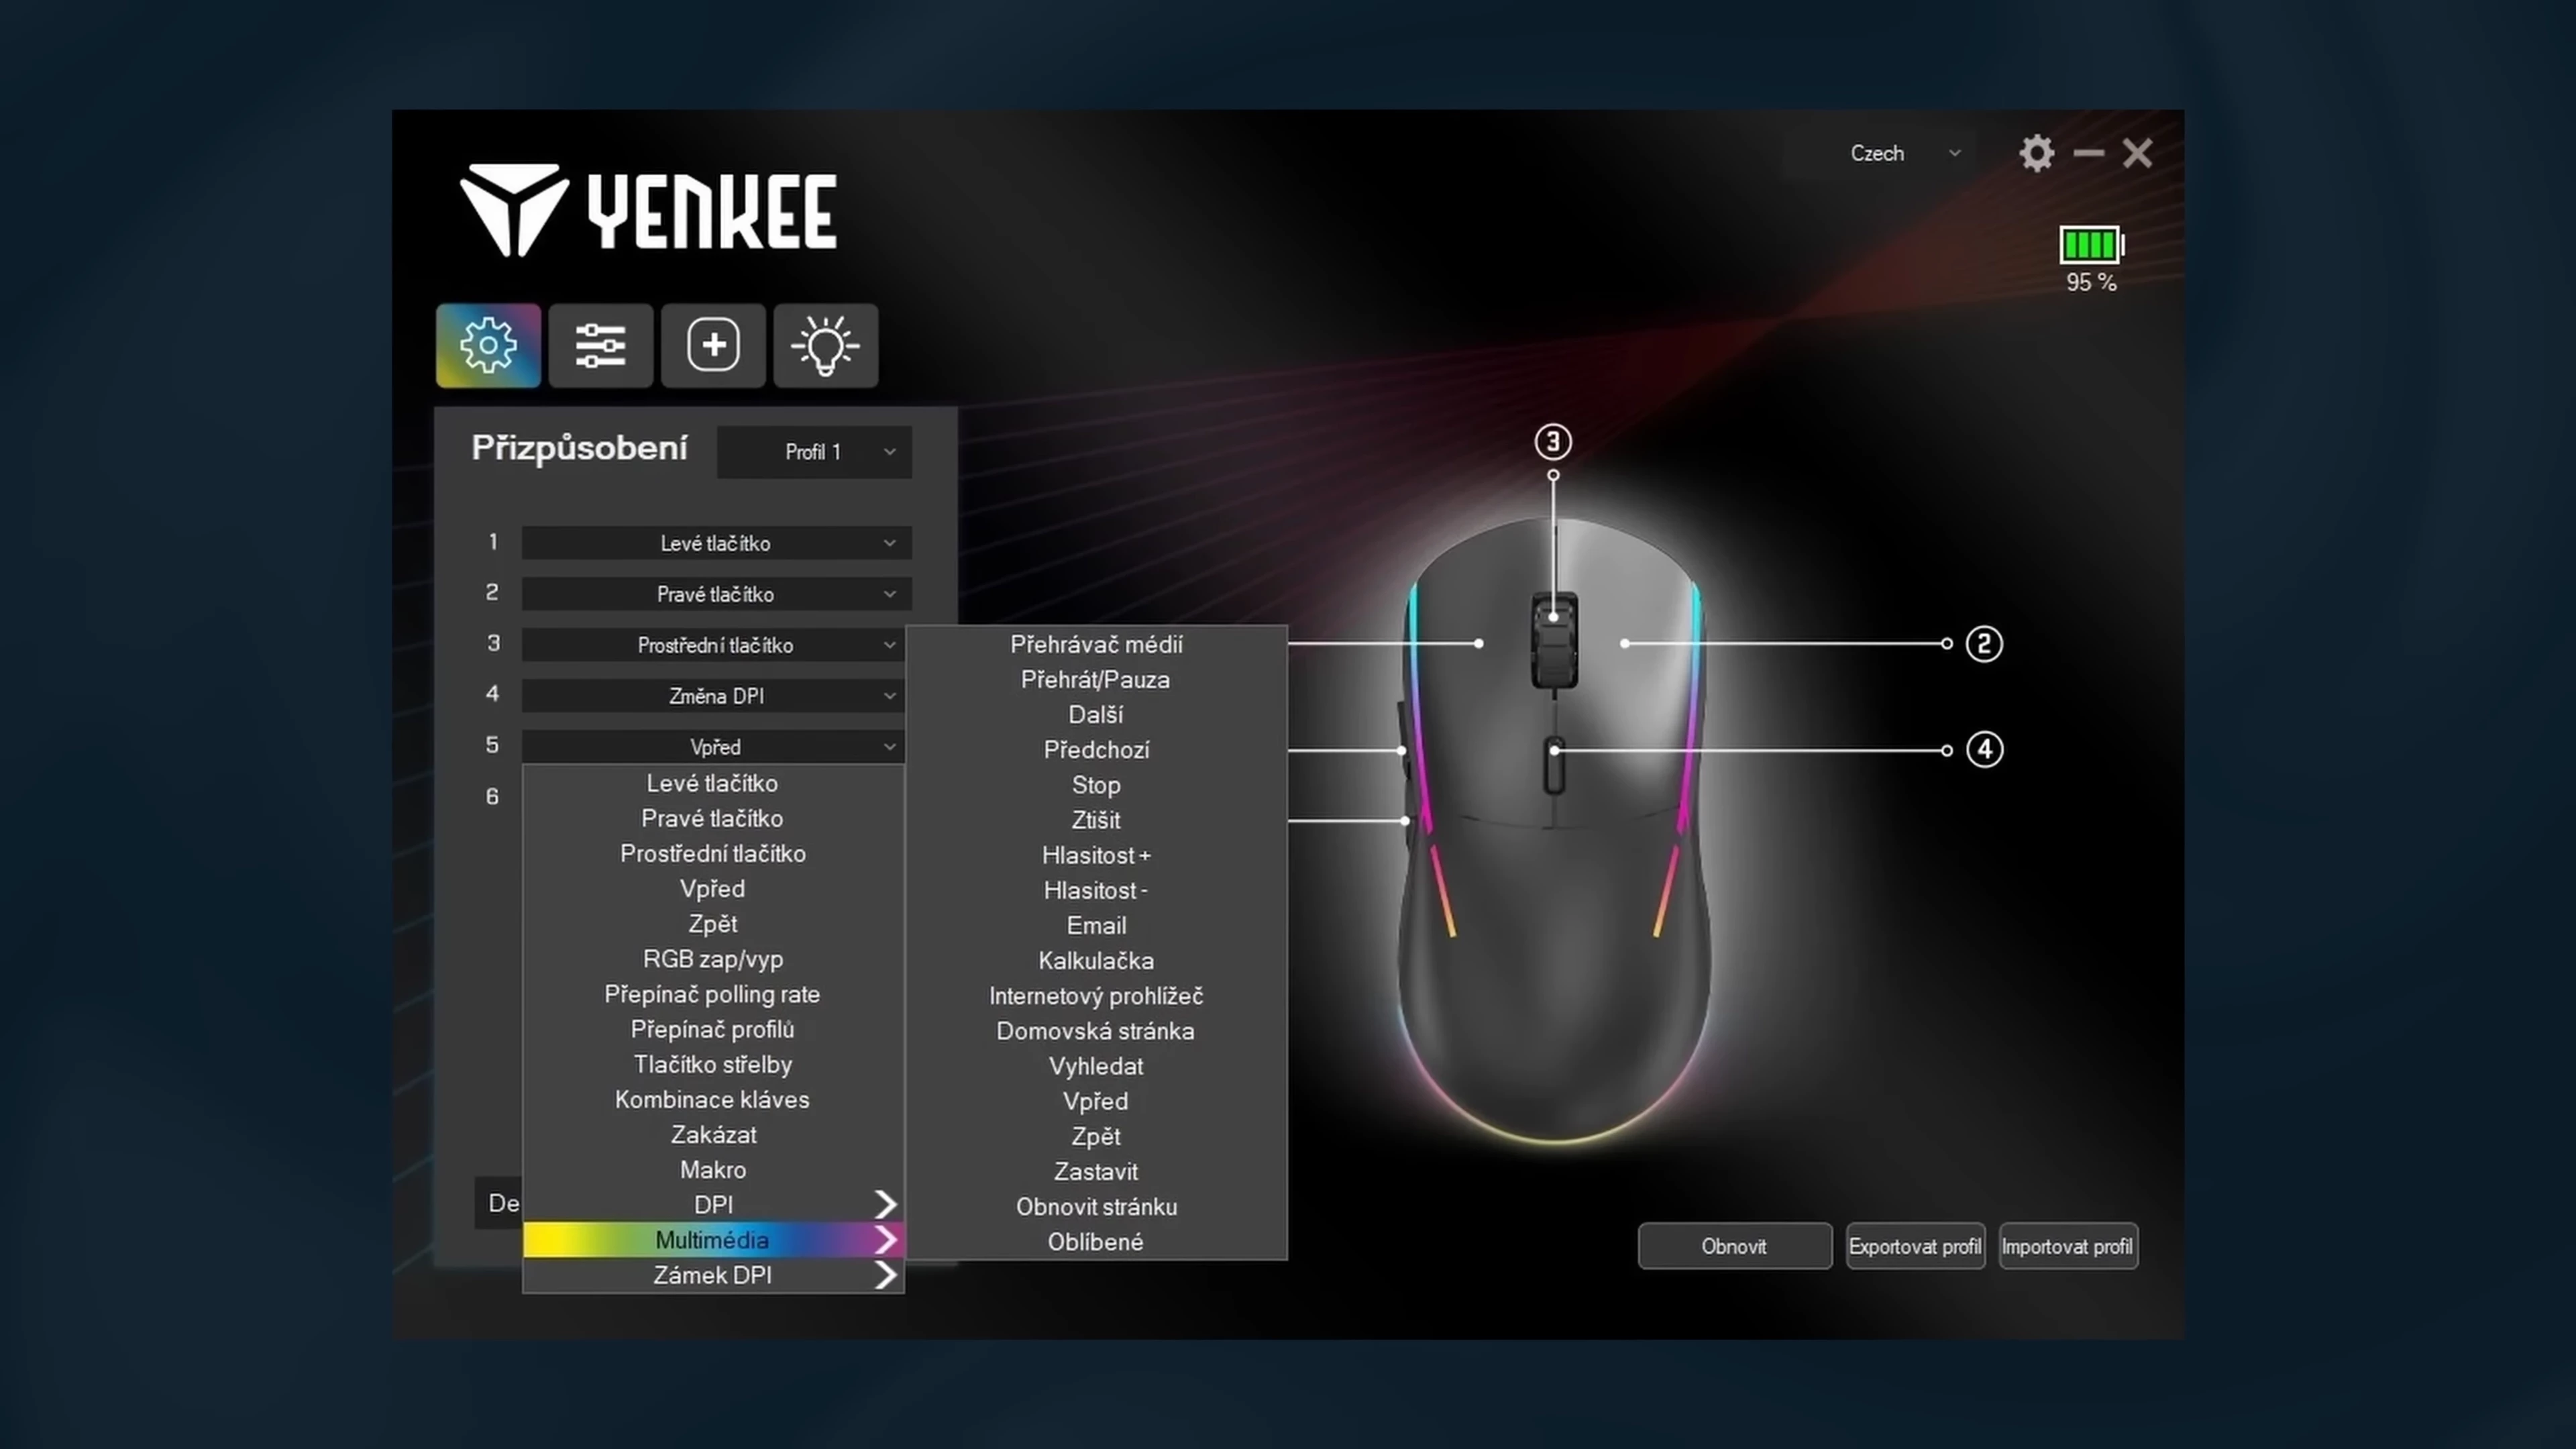Open the gear customization tab
This screenshot has width=2576, height=1449.
point(488,345)
